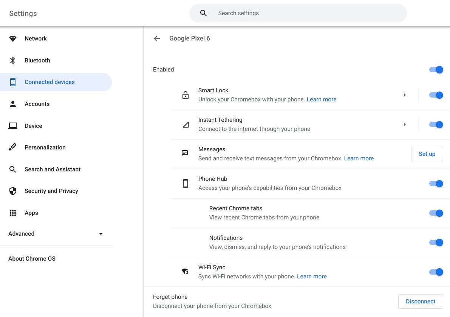Expand the Advanced section arrow
The height and width of the screenshot is (317, 450).
pyautogui.click(x=101, y=234)
